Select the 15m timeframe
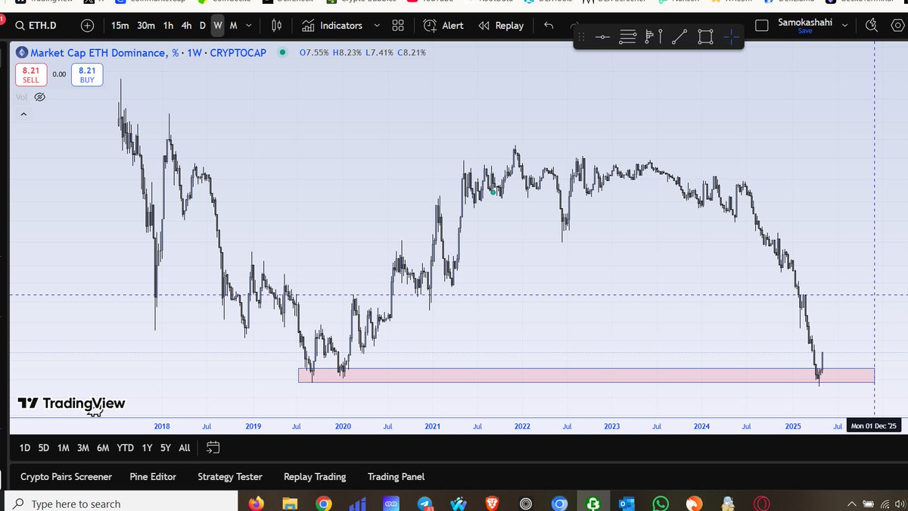Viewport: 908px width, 511px height. tap(120, 25)
